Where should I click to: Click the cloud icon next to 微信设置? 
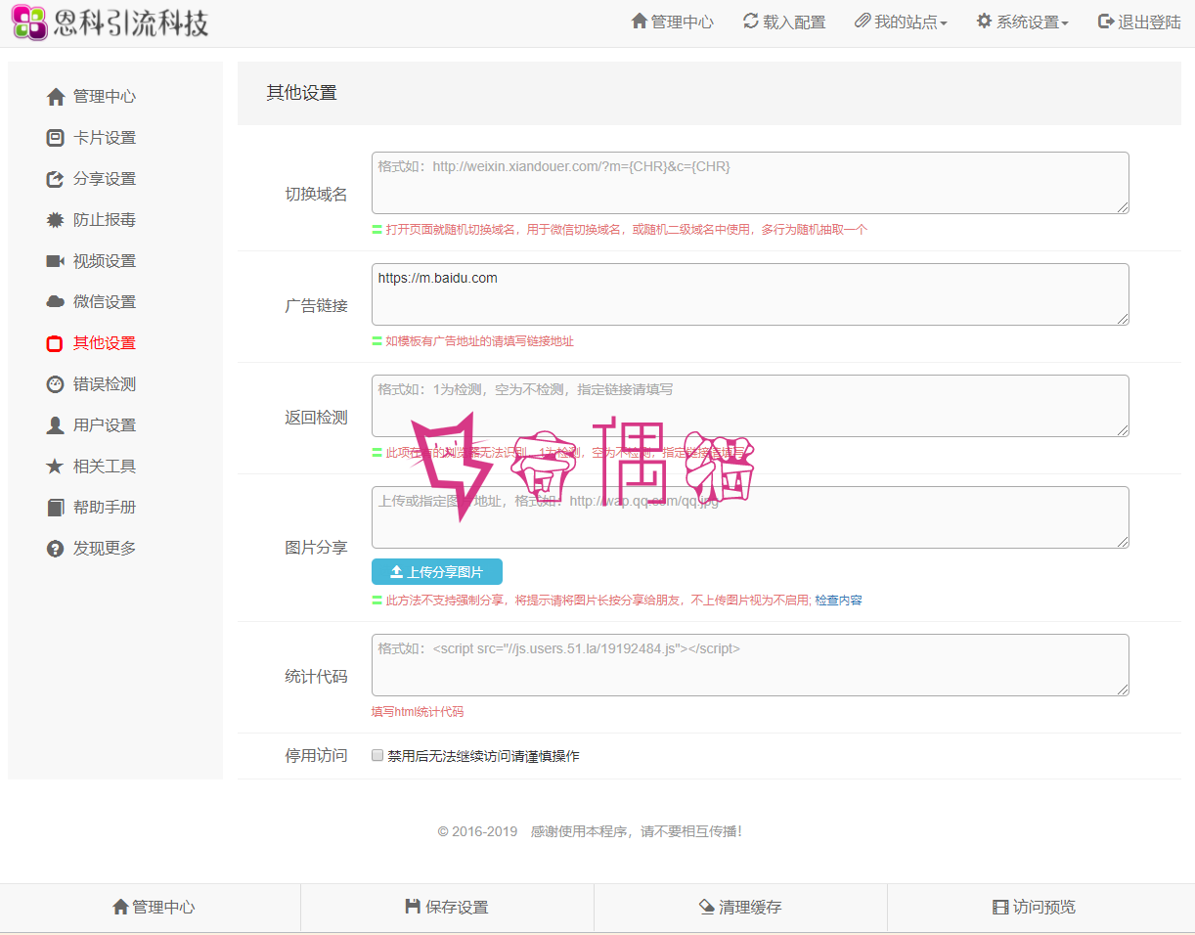pyautogui.click(x=56, y=302)
